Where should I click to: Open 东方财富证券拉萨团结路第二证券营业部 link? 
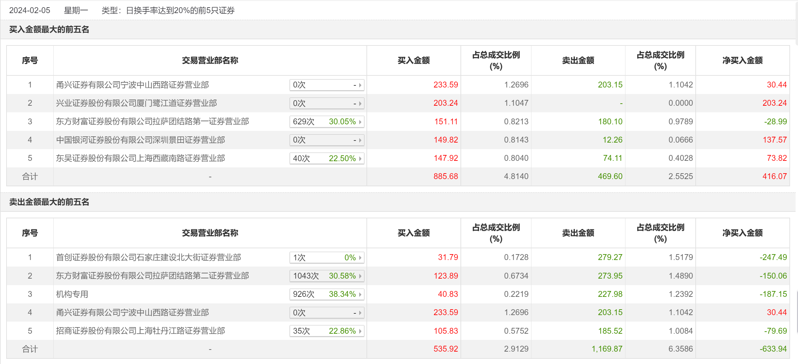coord(152,276)
